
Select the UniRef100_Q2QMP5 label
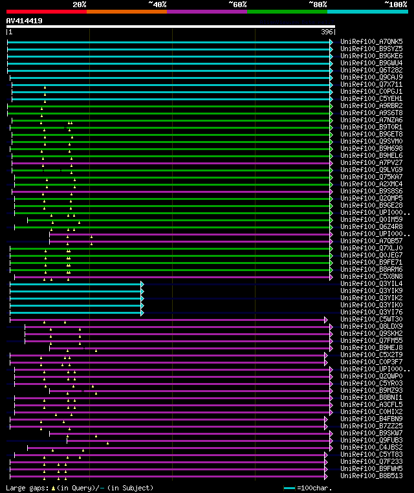coord(371,198)
